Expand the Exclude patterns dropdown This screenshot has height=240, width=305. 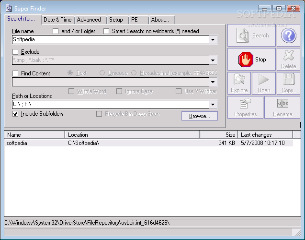pos(213,60)
